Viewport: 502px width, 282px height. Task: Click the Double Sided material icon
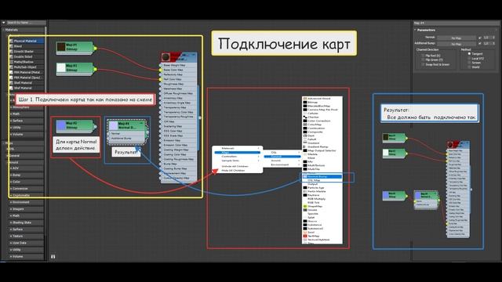click(x=12, y=56)
